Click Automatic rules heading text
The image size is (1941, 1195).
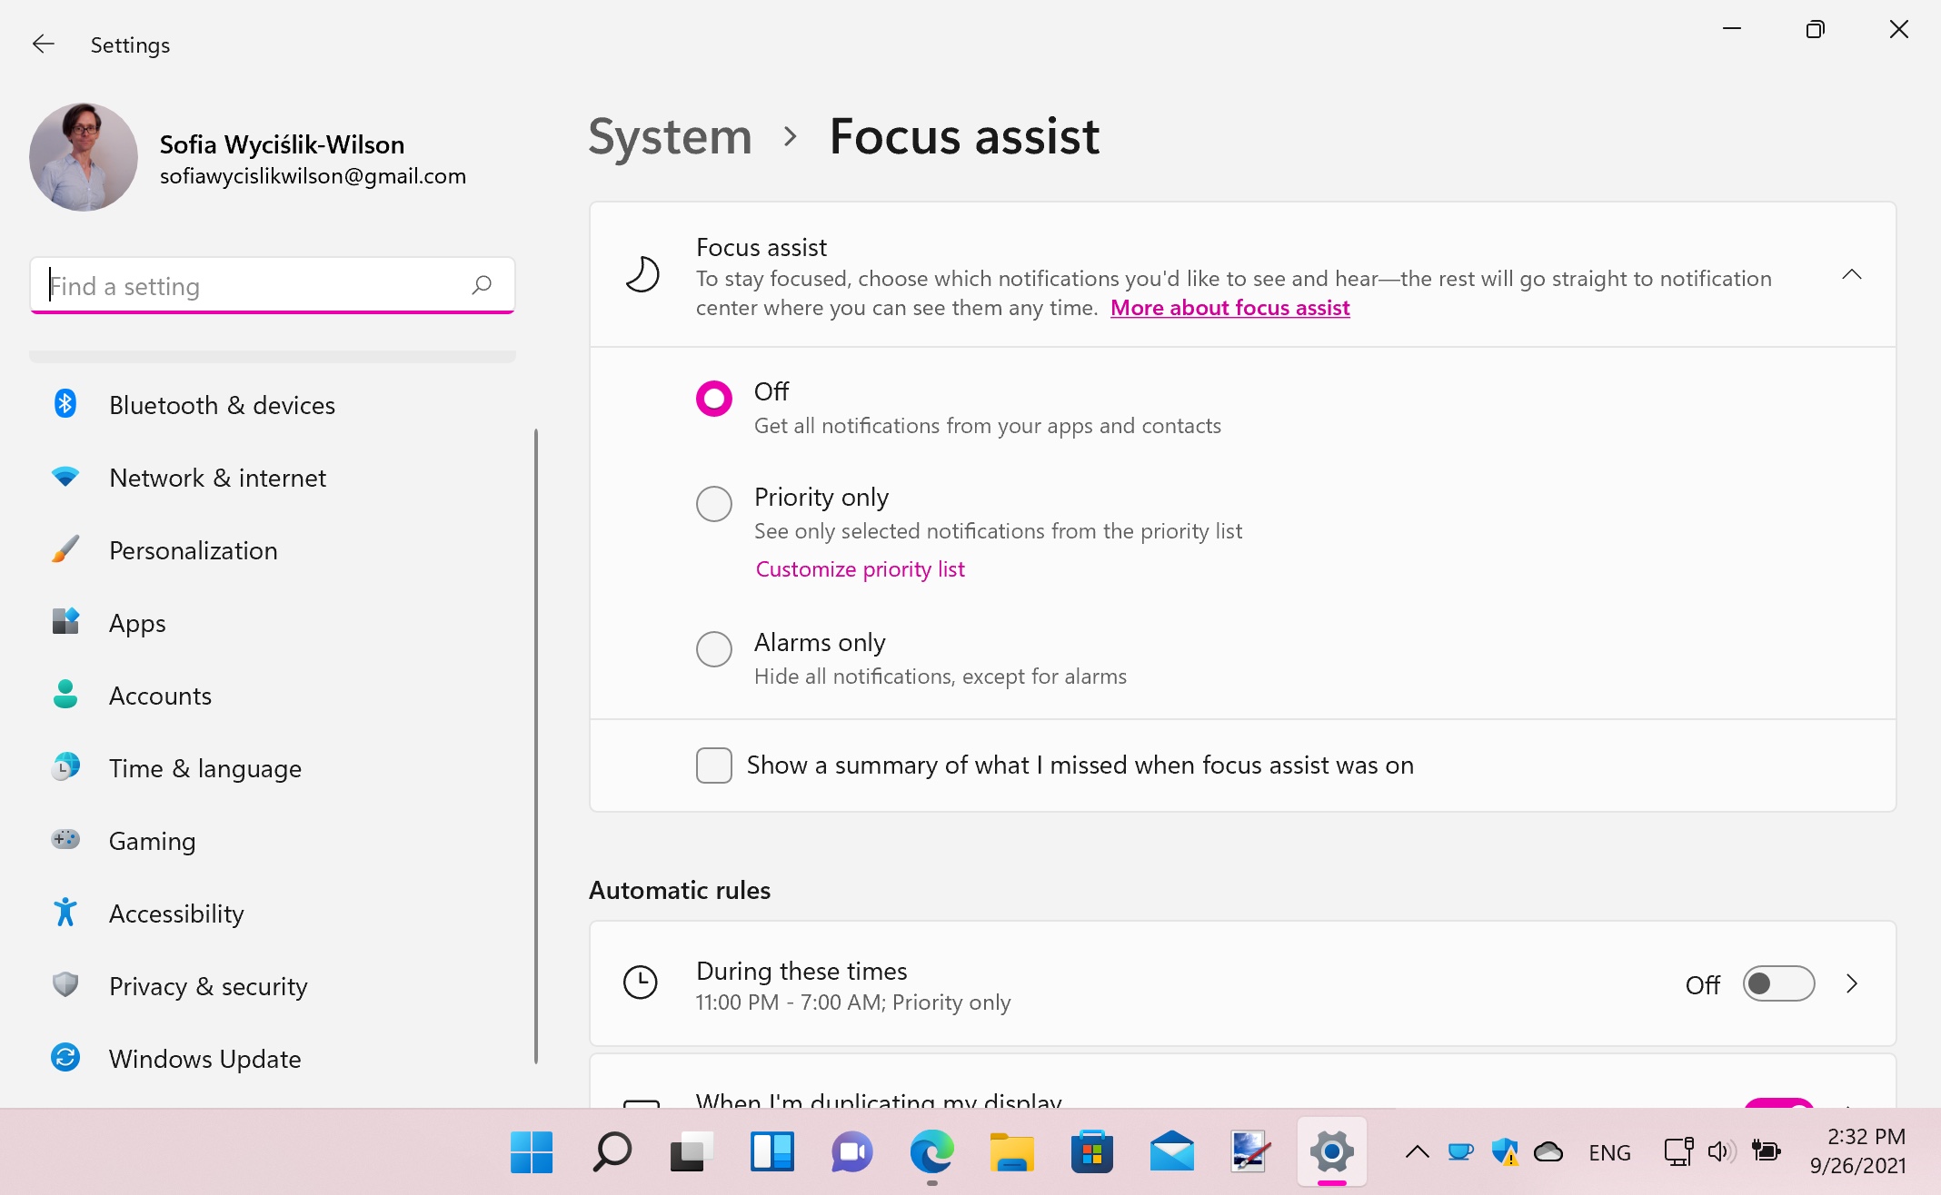point(680,890)
